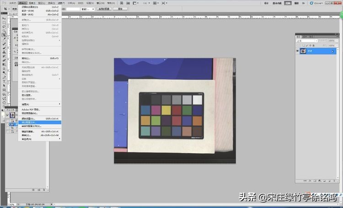Select the Pen tool
The image size is (343, 208).
pyautogui.click(x=4, y=78)
